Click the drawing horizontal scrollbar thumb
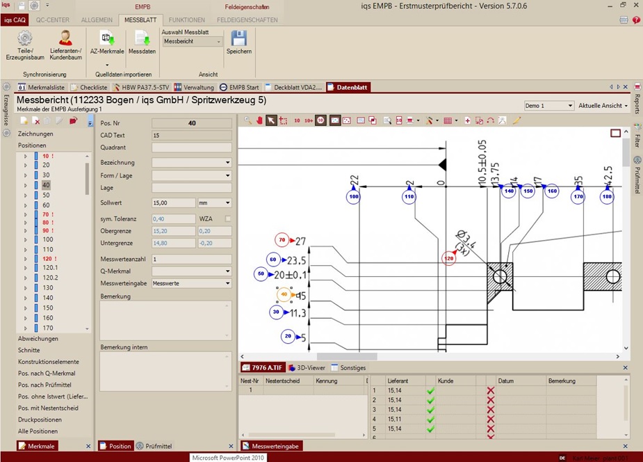The width and height of the screenshot is (643, 462). [346, 356]
